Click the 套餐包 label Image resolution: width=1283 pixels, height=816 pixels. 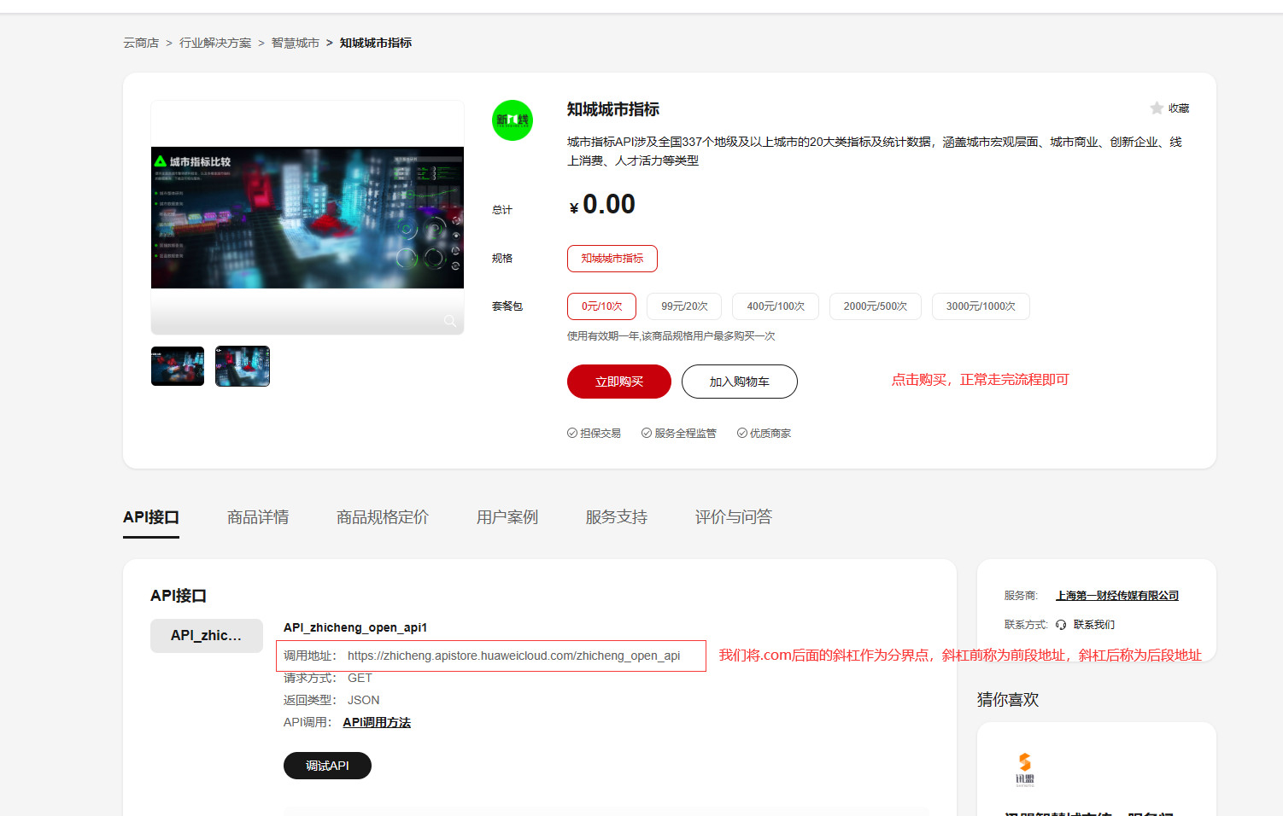(x=507, y=306)
